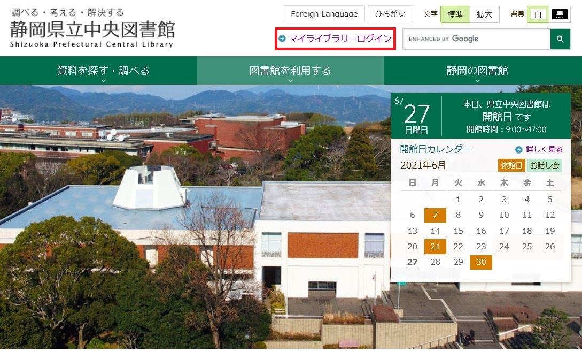Open マイライブラリーログイン link
This screenshot has height=359, width=582.
click(x=340, y=39)
